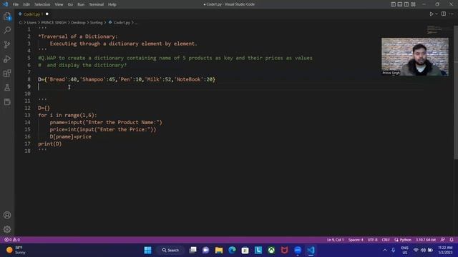Image resolution: width=458 pixels, height=257 pixels.
Task: Open File Explorer from the taskbar
Action: pyautogui.click(x=219, y=250)
